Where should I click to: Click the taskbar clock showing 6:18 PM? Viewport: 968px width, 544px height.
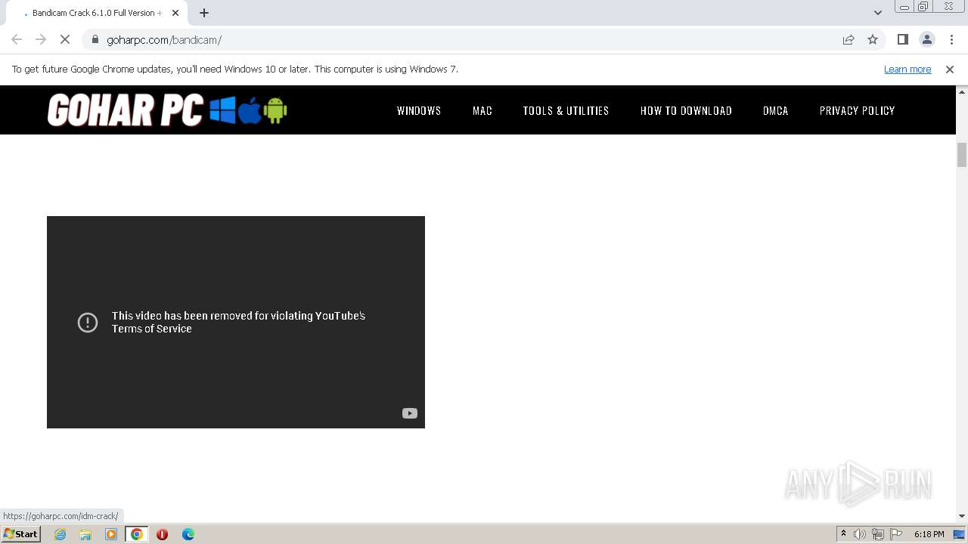pyautogui.click(x=929, y=534)
